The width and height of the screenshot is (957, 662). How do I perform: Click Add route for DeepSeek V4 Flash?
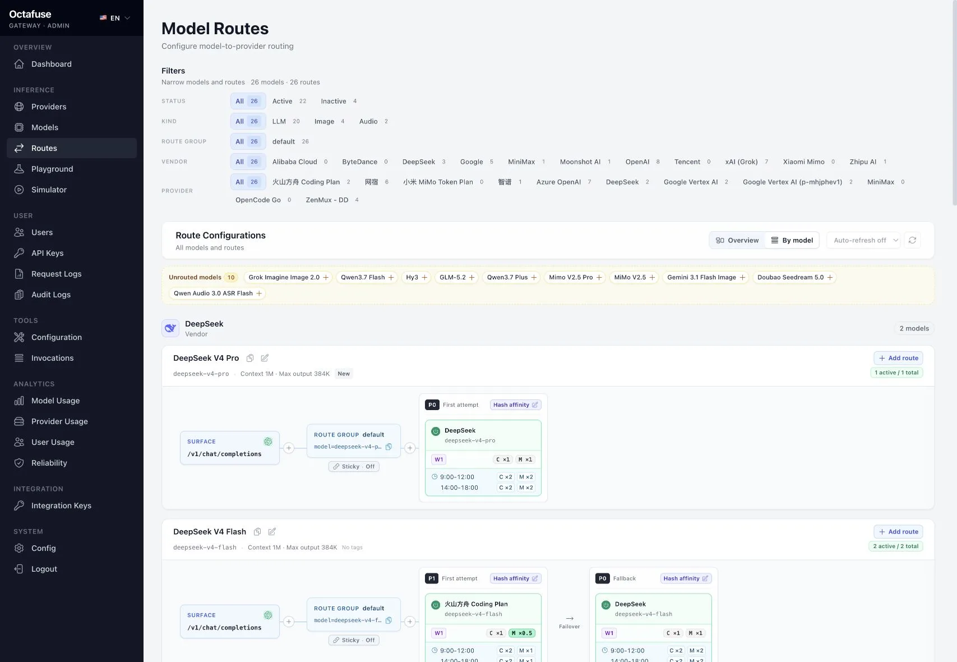coord(898,532)
